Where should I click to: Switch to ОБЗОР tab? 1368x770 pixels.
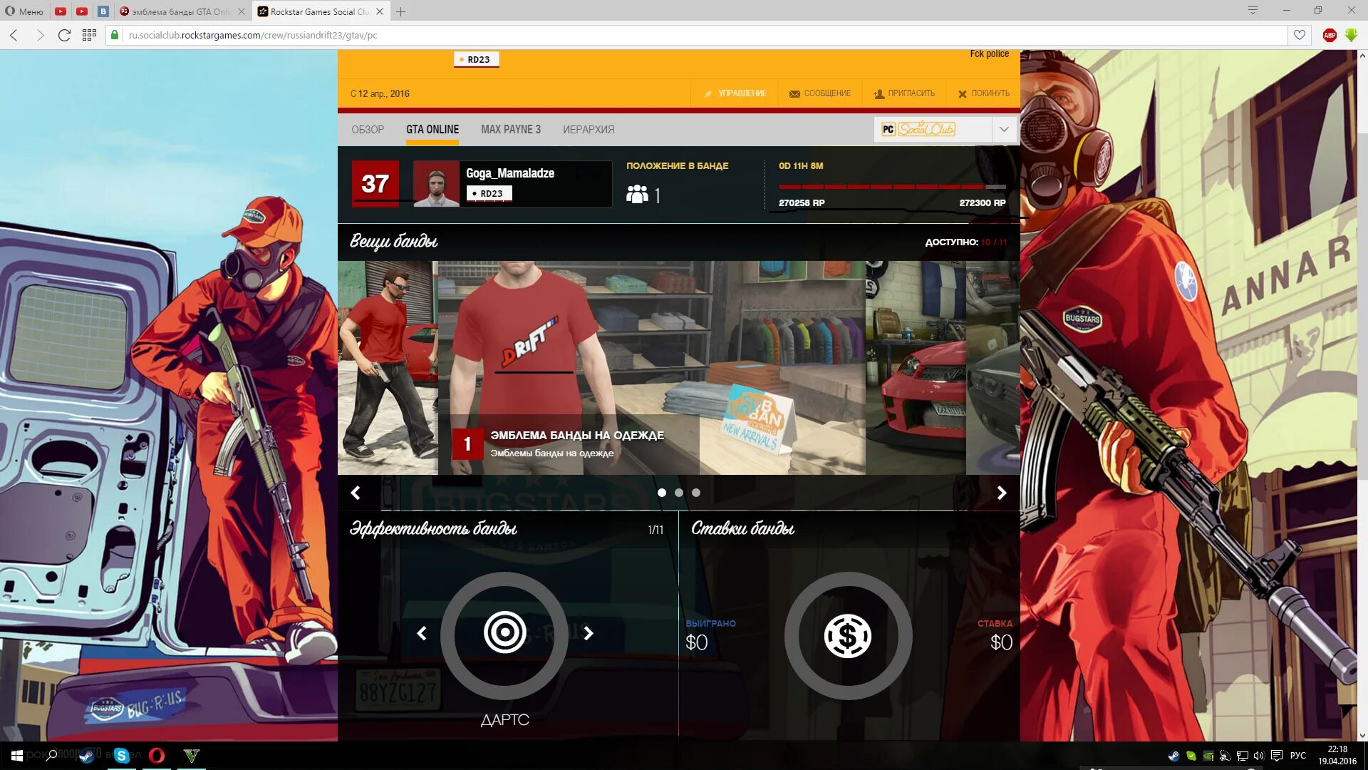368,129
